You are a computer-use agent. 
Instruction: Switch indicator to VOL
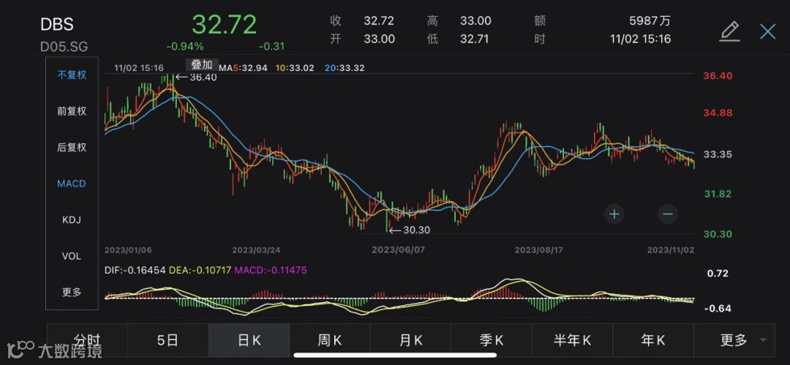click(72, 257)
